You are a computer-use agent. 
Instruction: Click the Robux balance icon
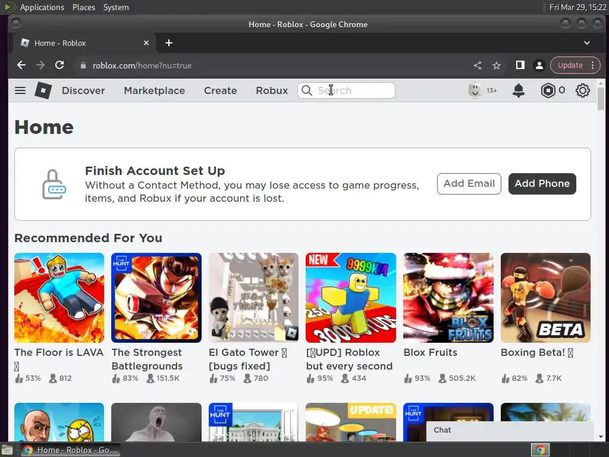(548, 90)
